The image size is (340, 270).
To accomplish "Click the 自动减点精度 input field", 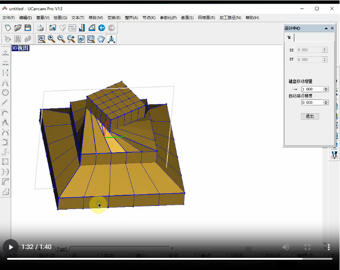I will pos(312,103).
